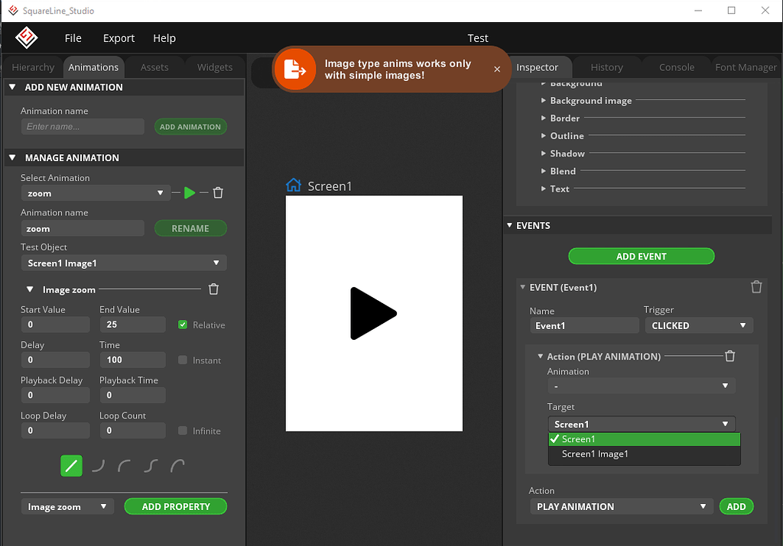783x546 pixels.
Task: Open the Test Object dropdown
Action: 123,263
